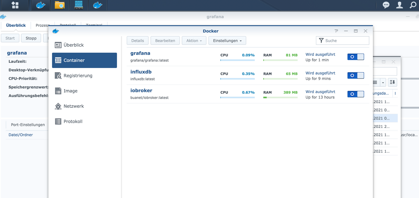Click the Netzwerk house icon in the sidebar

coord(58,106)
